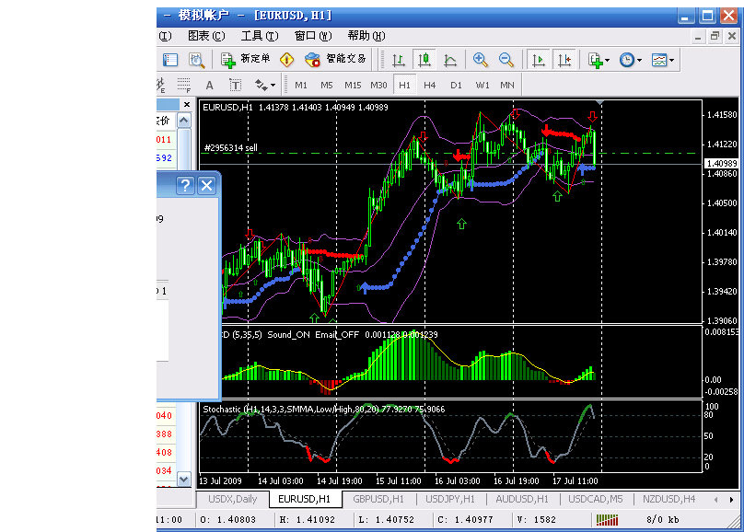
Task: Toggle chart auto scroll
Action: coord(539,60)
